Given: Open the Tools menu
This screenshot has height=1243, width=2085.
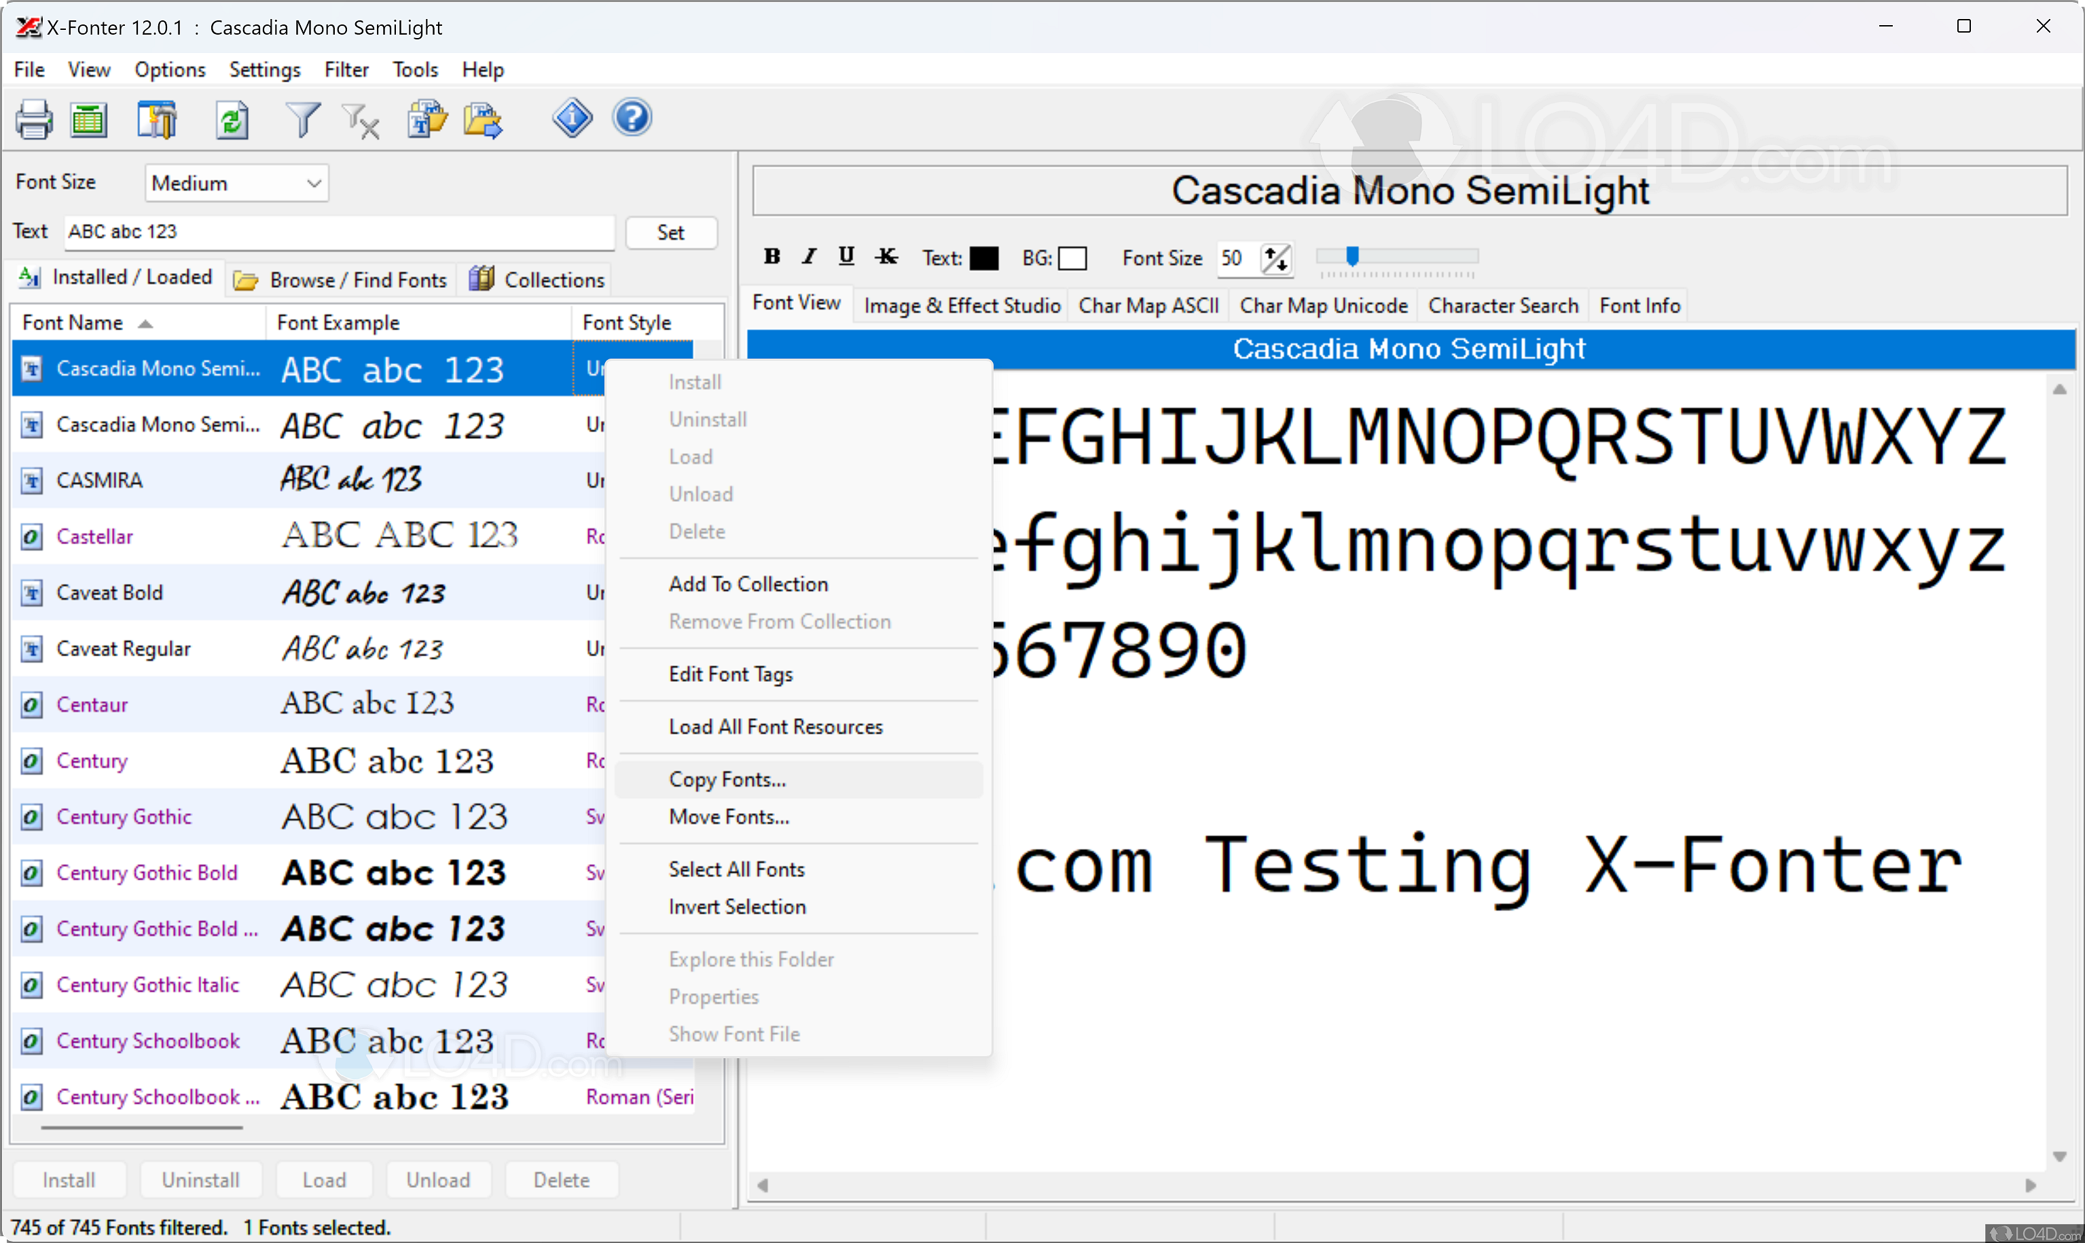Looking at the screenshot, I should click(416, 69).
